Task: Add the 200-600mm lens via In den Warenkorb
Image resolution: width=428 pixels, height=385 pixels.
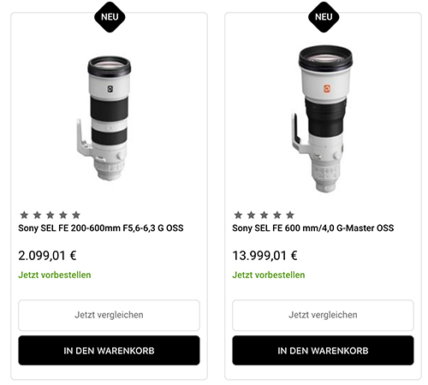Action: click(109, 351)
